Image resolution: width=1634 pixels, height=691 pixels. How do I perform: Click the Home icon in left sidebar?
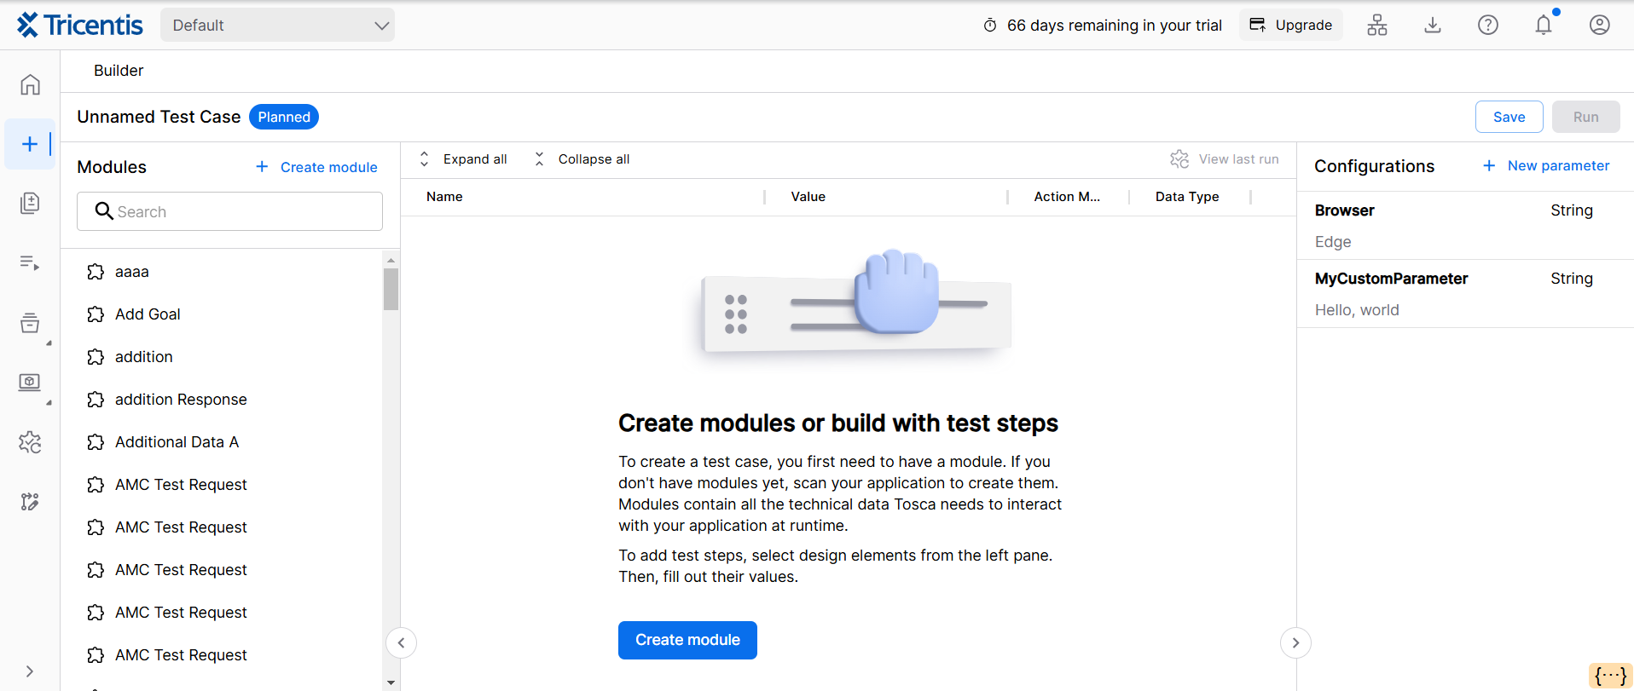click(x=30, y=84)
